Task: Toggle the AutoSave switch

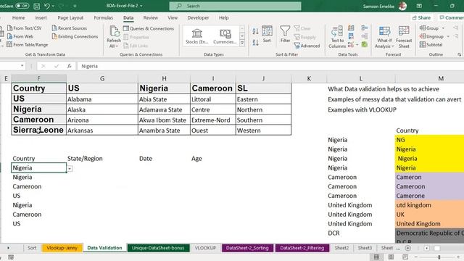Action: click(x=22, y=6)
